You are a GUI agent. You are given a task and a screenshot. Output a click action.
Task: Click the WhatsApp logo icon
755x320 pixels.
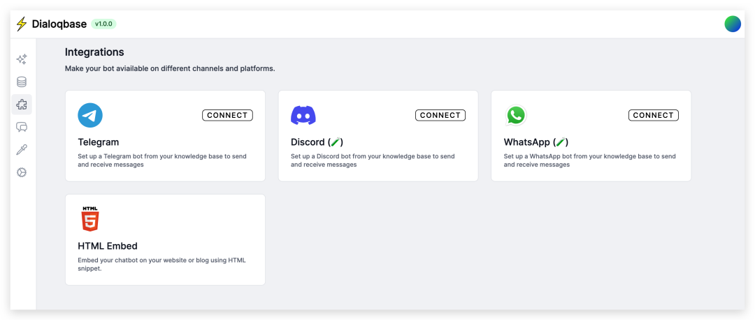[516, 115]
